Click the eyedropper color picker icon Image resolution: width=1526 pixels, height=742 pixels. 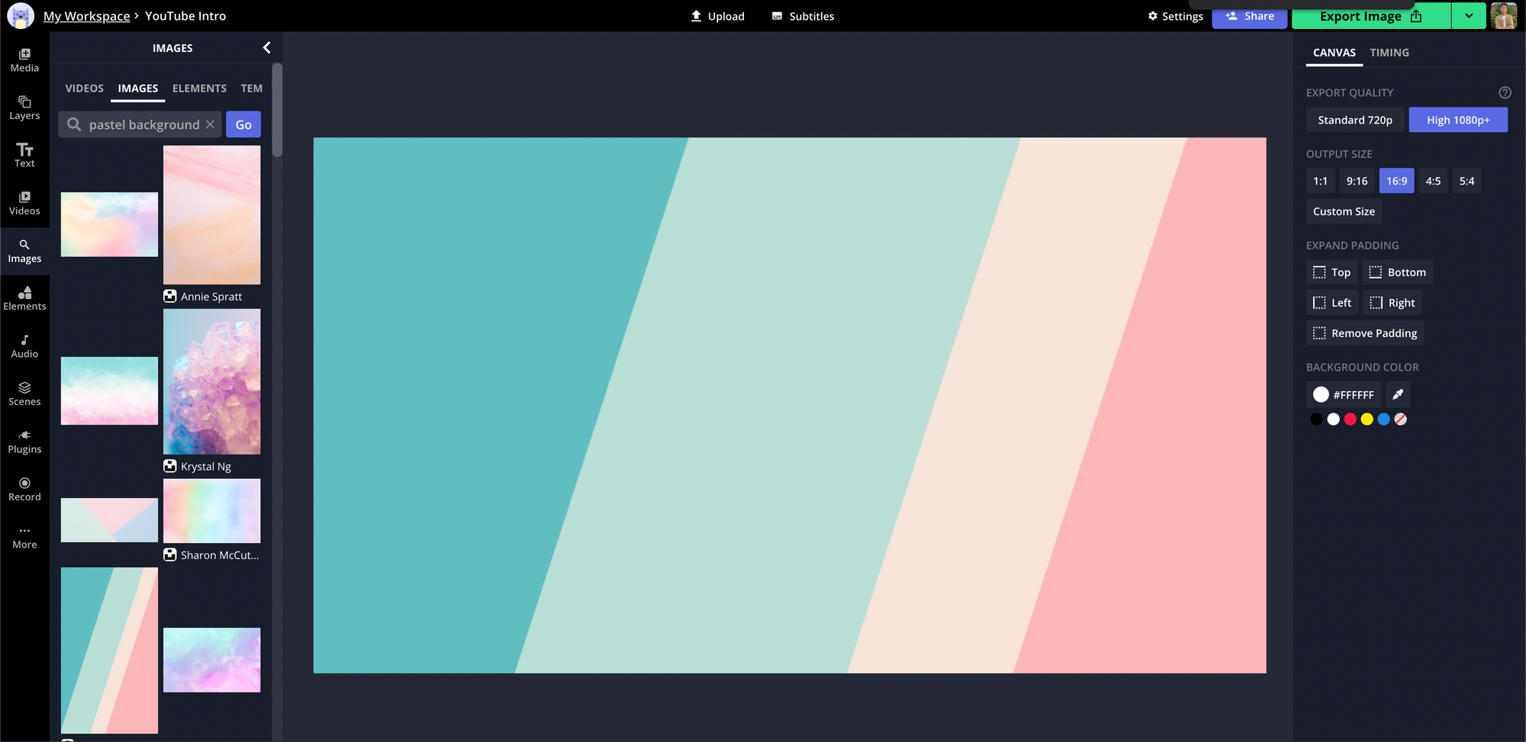tap(1398, 394)
